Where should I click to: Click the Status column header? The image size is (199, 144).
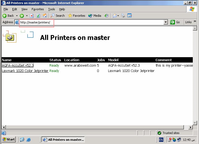tap(55, 60)
